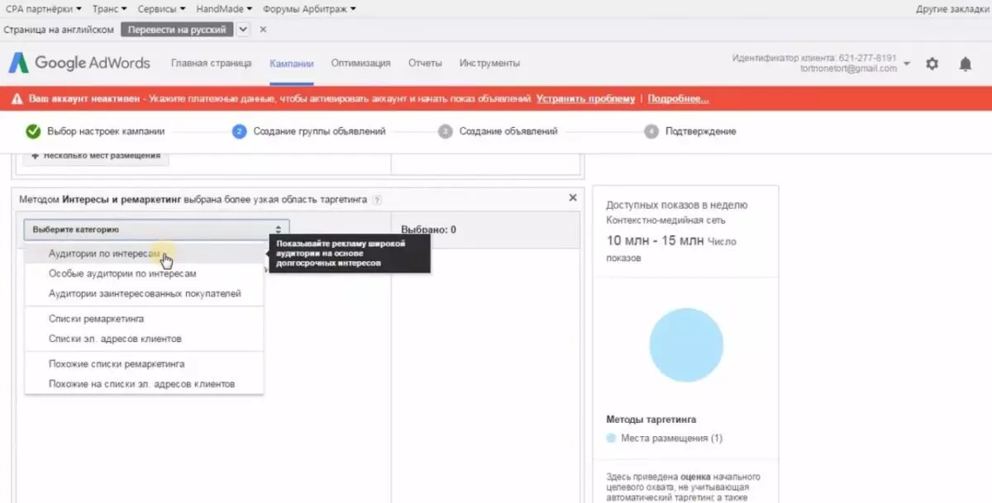
Task: Click 'Подтверждение' step label
Action: 700,130
